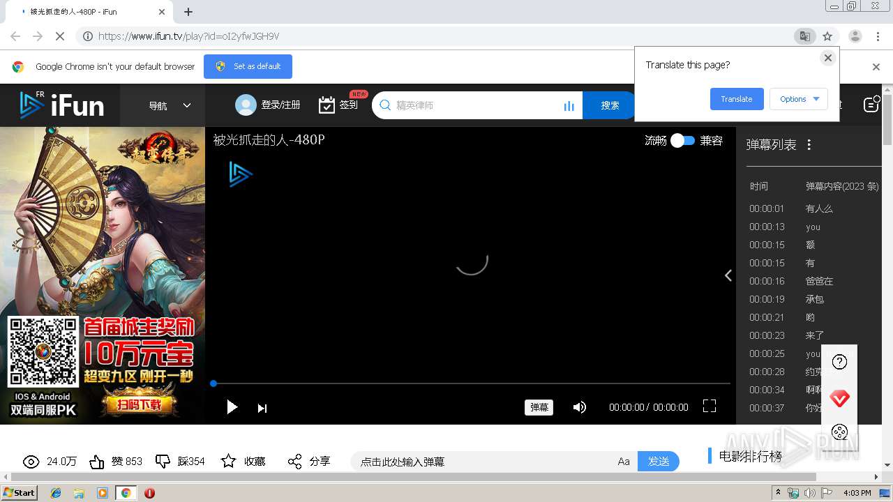The width and height of the screenshot is (893, 502).
Task: Close the 被光抓走的人 tab
Action: (x=162, y=12)
